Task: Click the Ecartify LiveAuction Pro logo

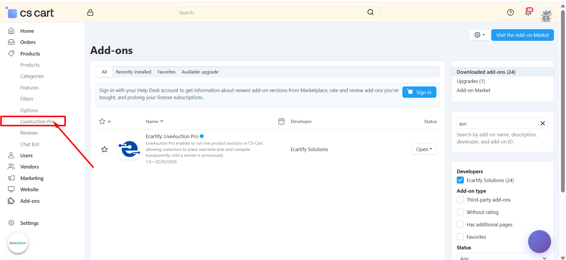Action: tap(129, 149)
